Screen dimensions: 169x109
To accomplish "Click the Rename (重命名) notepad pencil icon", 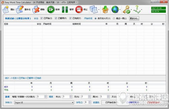I will tap(20, 9).
